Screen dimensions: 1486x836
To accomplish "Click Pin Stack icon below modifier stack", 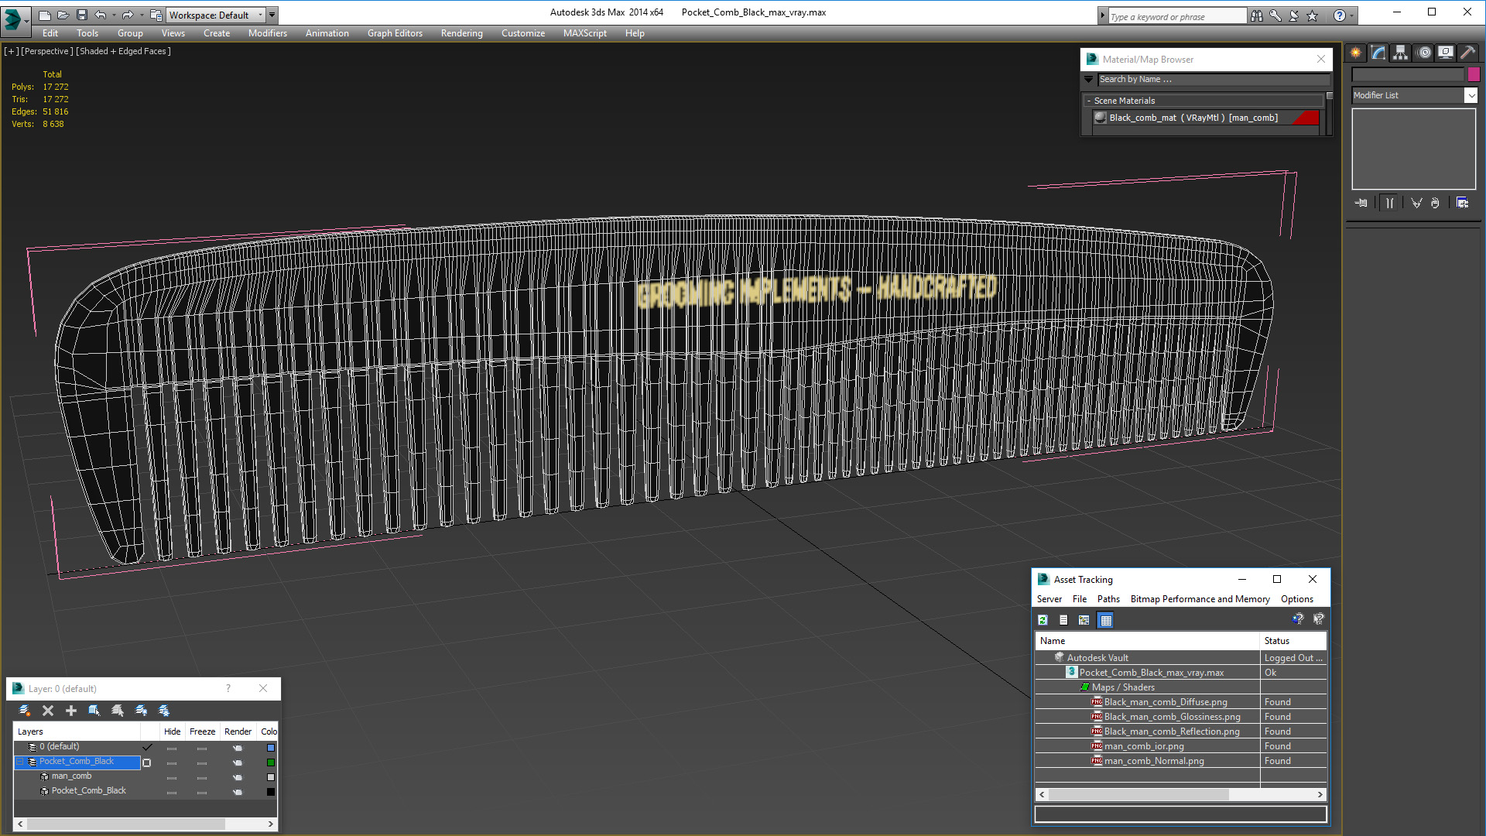I will click(1361, 203).
